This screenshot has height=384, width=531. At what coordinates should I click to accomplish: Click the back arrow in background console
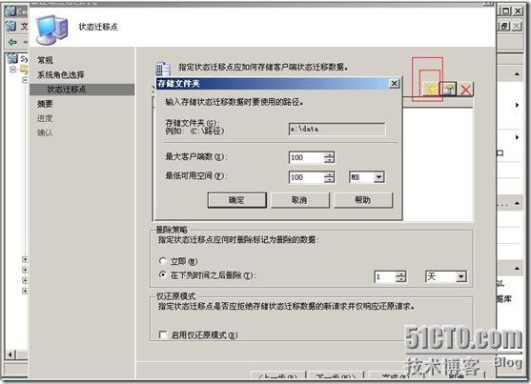click(12, 42)
